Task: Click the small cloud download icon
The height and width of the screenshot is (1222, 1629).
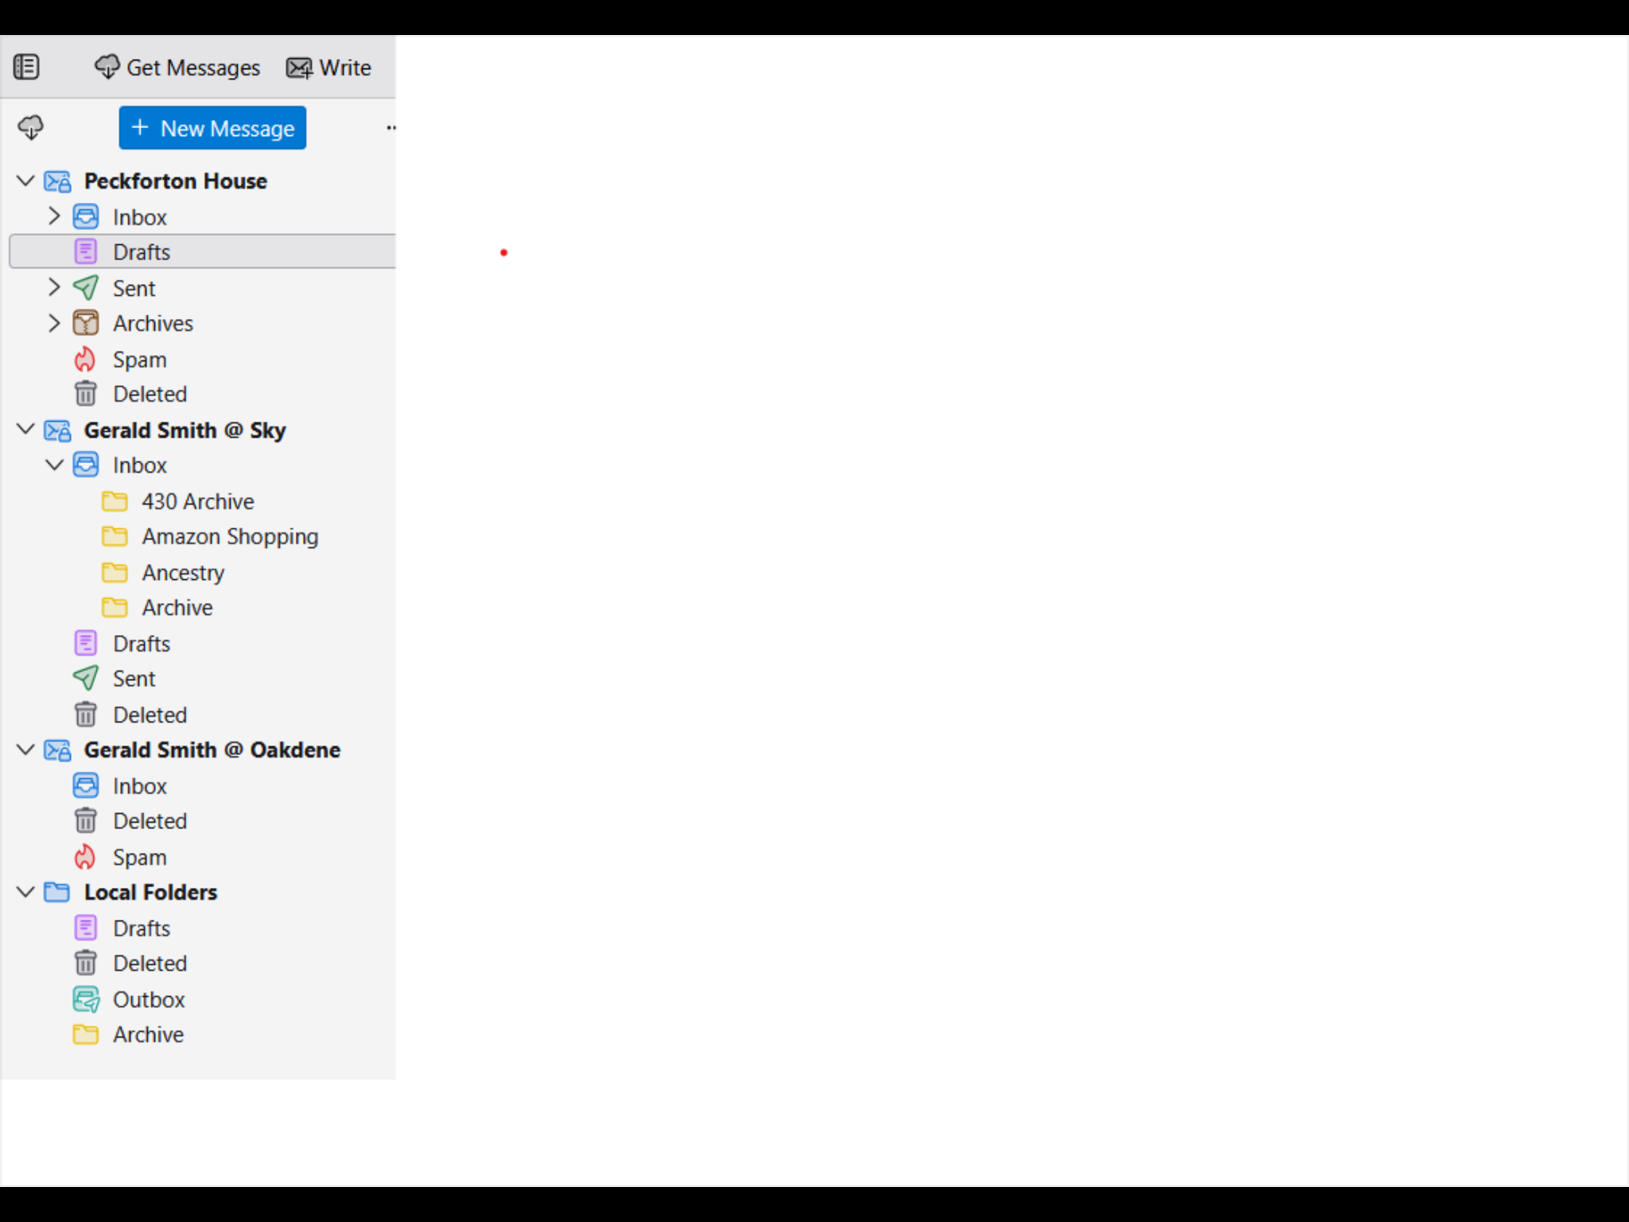Action: [x=31, y=127]
